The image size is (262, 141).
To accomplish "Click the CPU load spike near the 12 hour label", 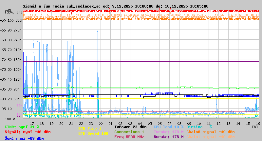I will [217, 105].
